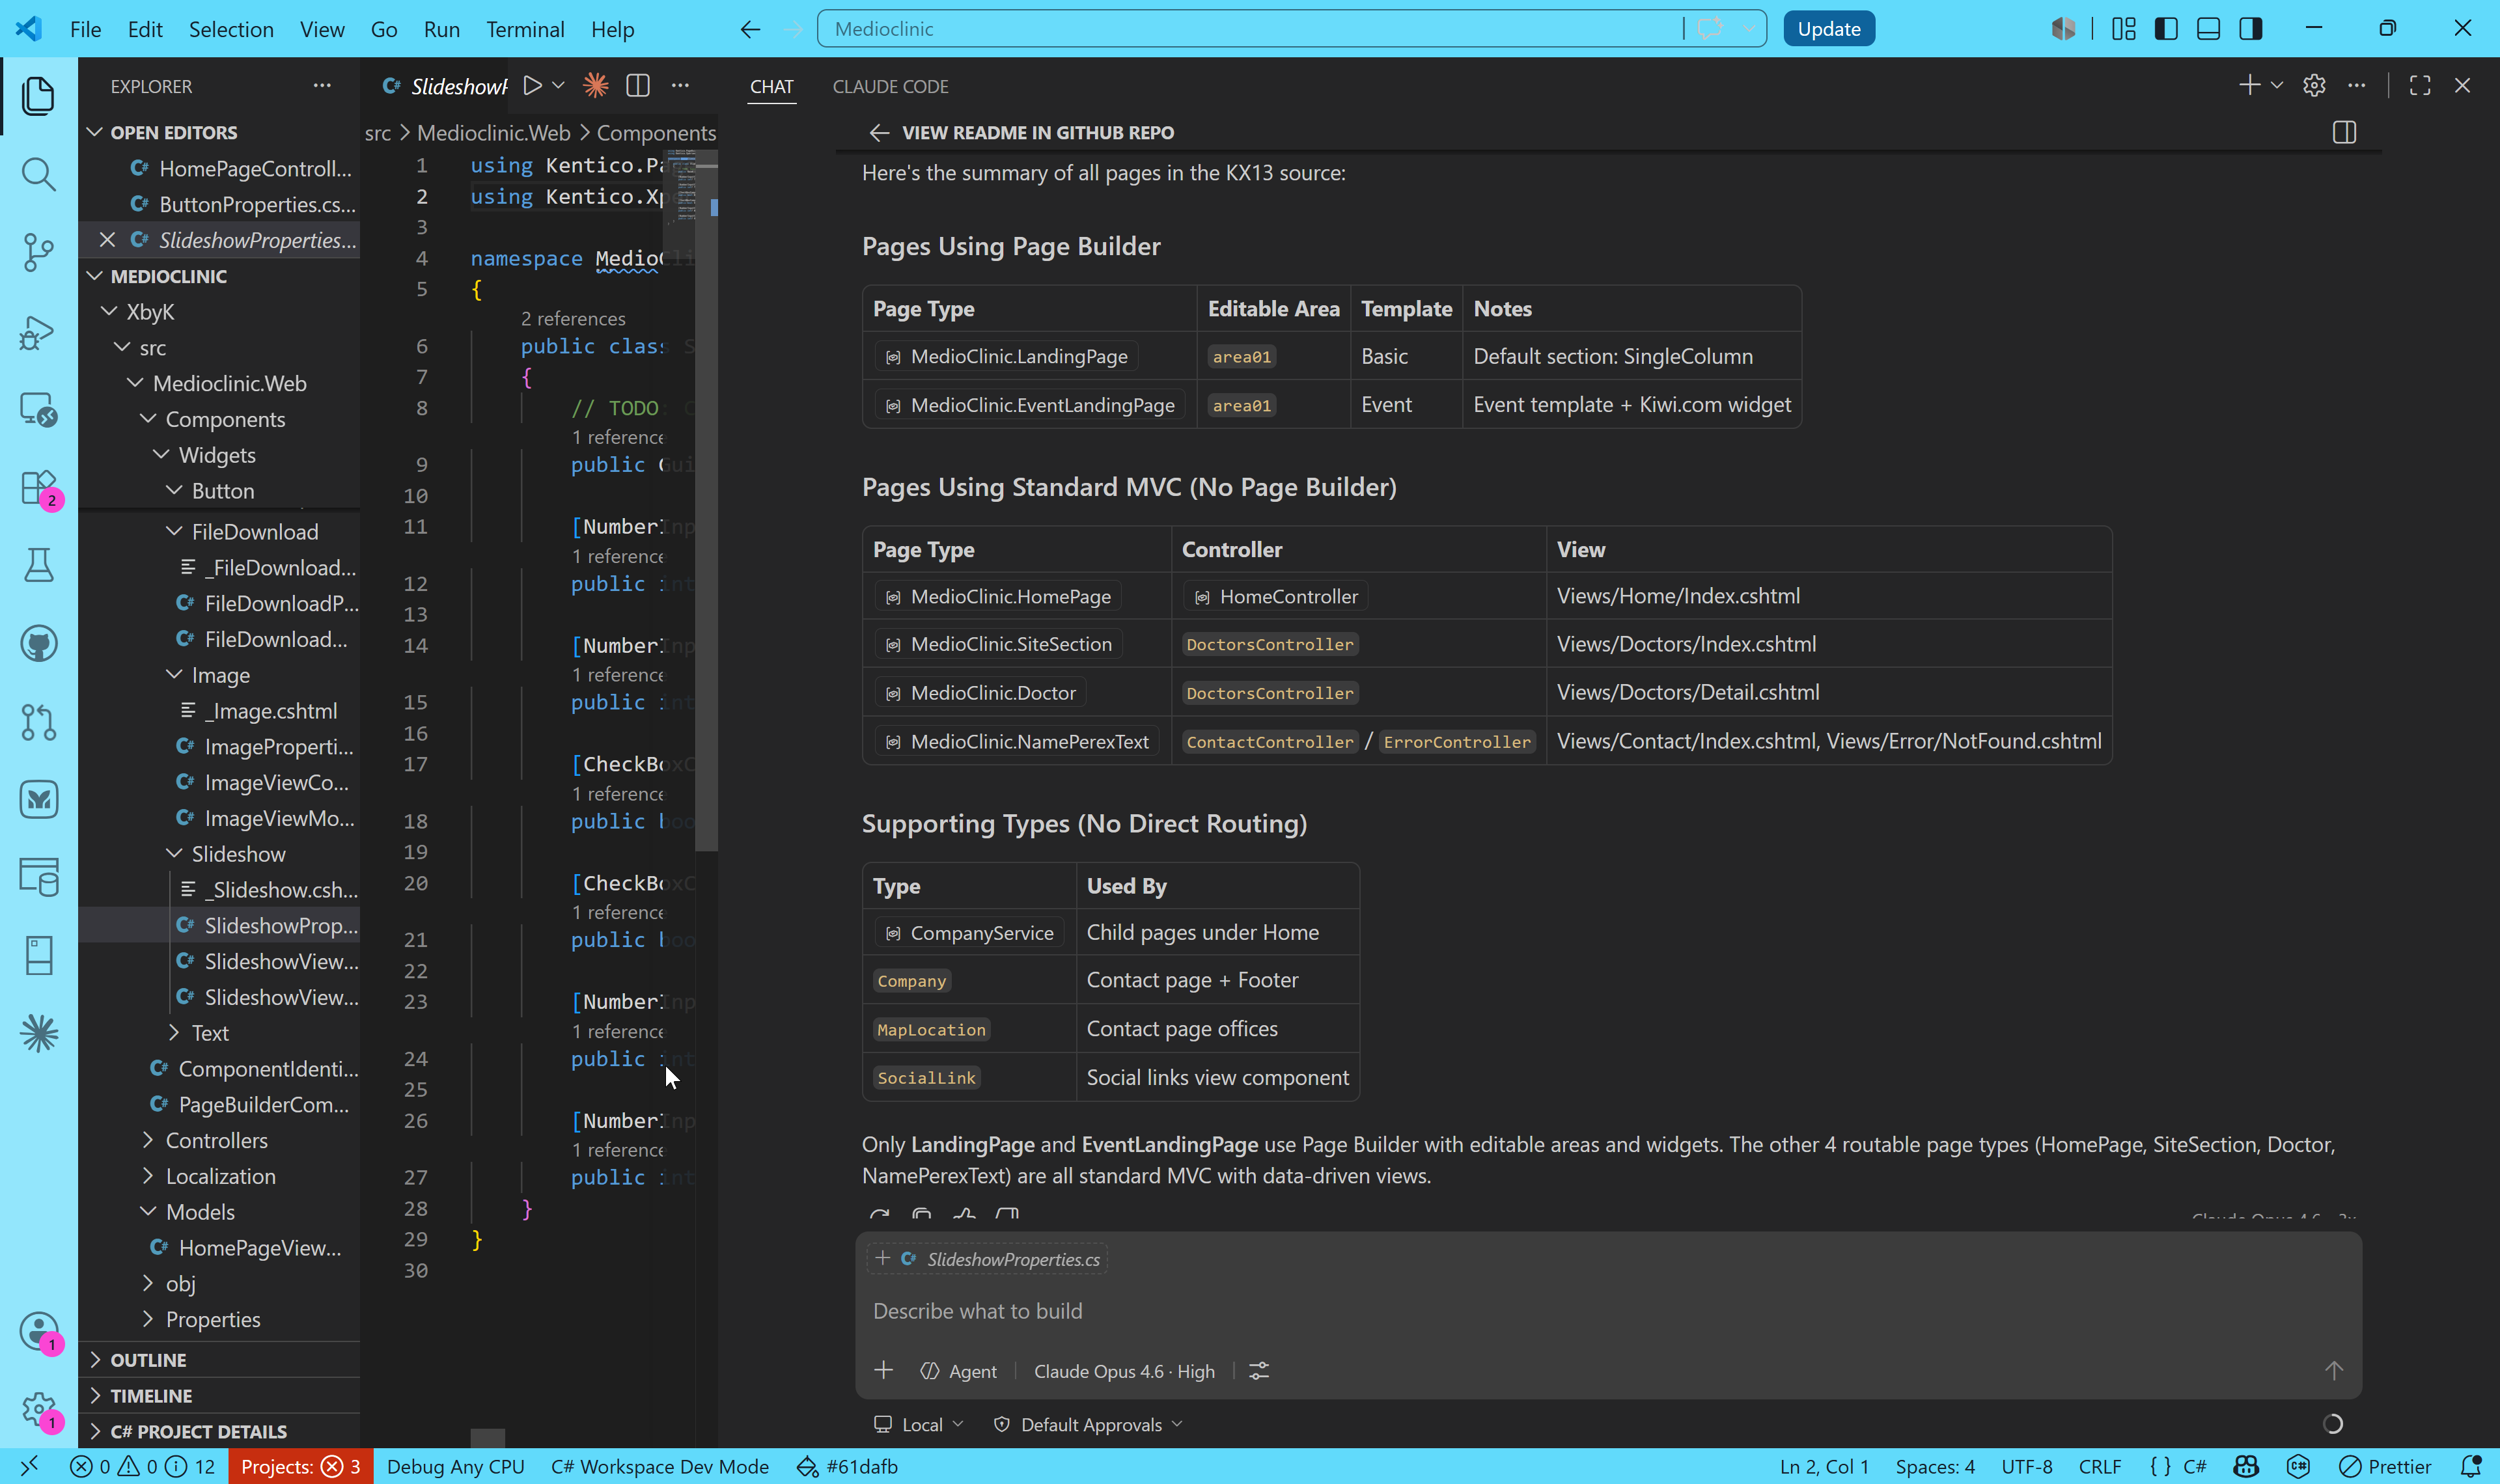This screenshot has height=1484, width=2500.
Task: Open the Terminal menu
Action: (x=525, y=29)
